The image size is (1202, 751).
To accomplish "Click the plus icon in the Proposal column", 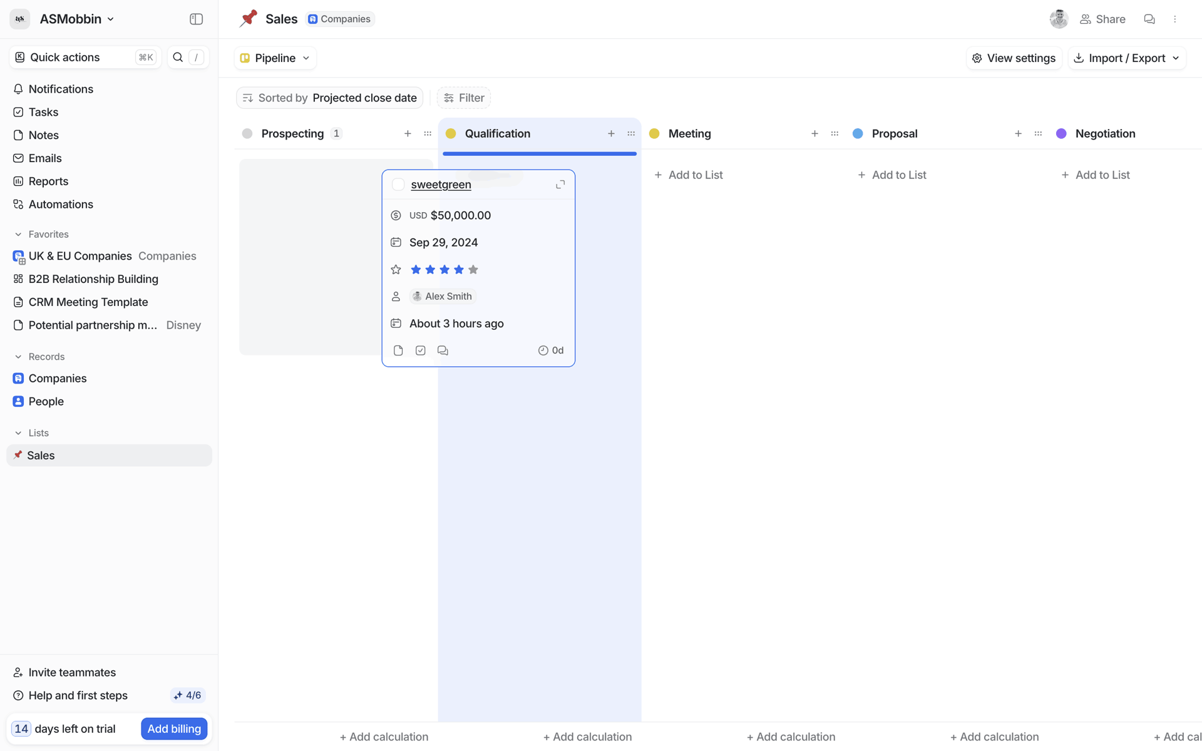I will (x=1018, y=133).
